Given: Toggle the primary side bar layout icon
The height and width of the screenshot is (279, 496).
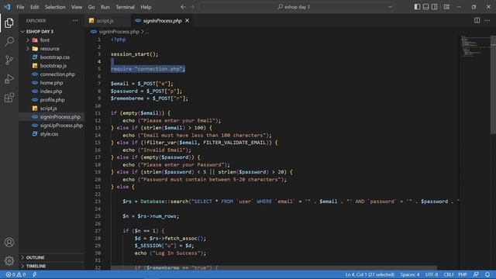Looking at the screenshot, I should (417, 7).
